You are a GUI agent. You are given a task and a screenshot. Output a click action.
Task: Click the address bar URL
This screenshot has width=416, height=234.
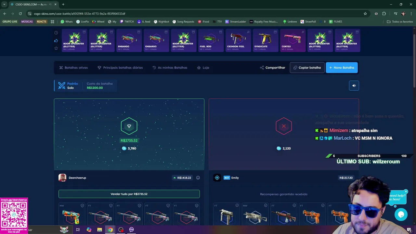(80, 14)
